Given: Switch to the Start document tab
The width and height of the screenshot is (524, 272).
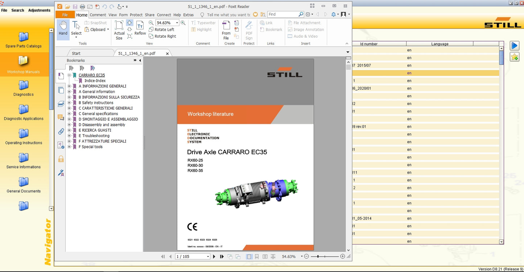Looking at the screenshot, I should (76, 53).
